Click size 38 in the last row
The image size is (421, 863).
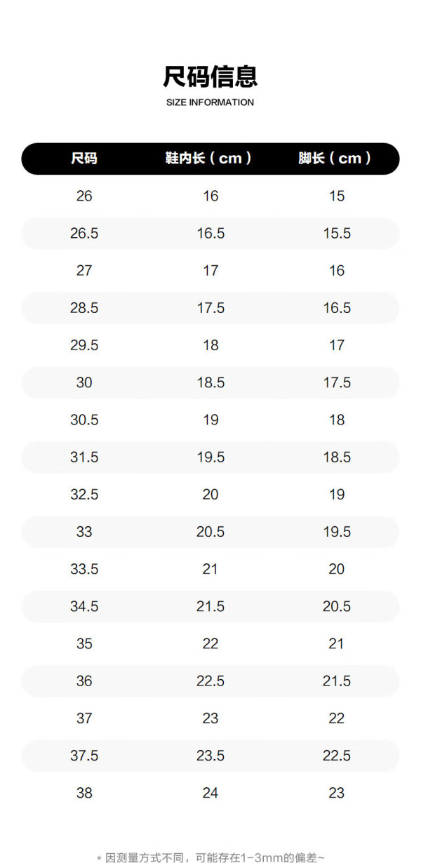coord(84,793)
